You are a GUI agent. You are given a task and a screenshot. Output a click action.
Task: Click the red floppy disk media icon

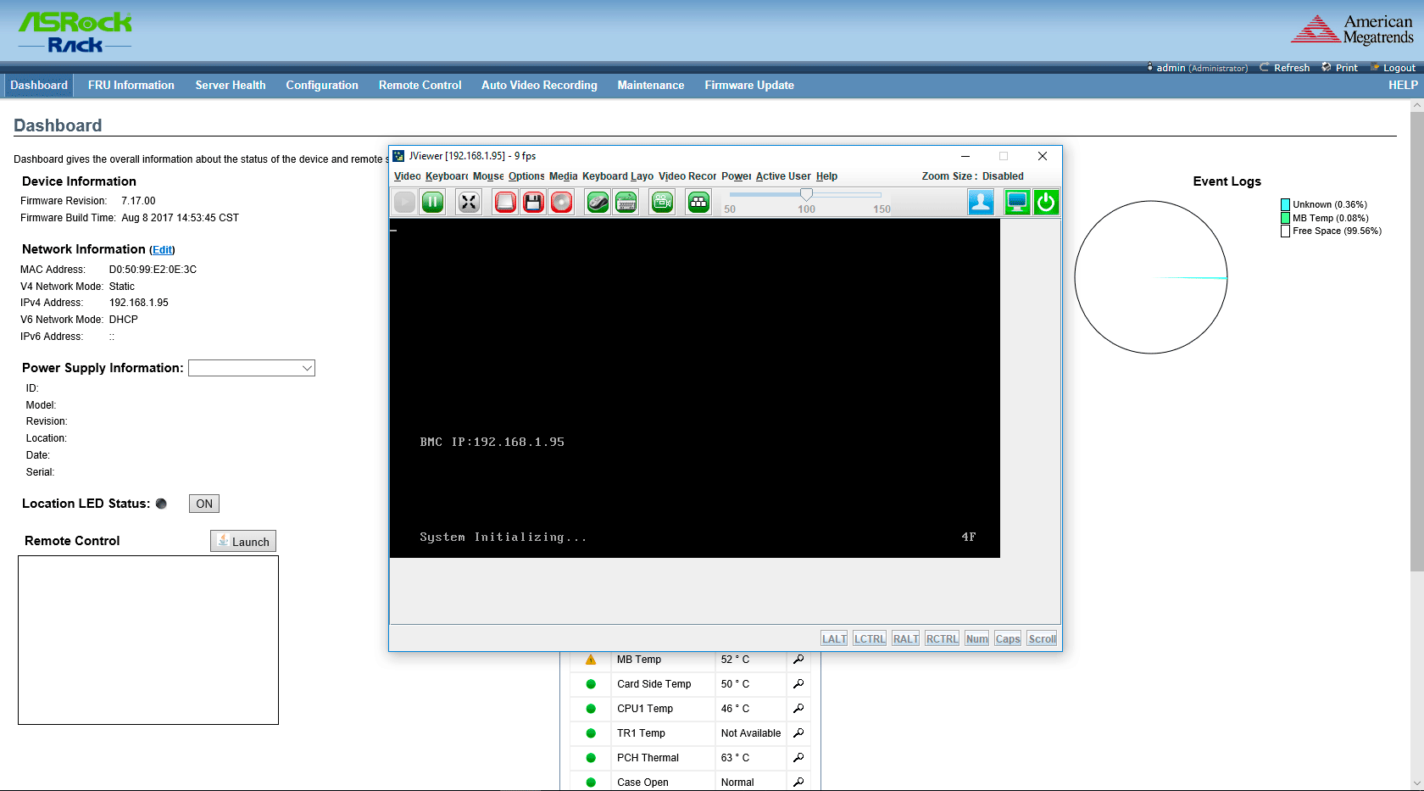coord(533,202)
